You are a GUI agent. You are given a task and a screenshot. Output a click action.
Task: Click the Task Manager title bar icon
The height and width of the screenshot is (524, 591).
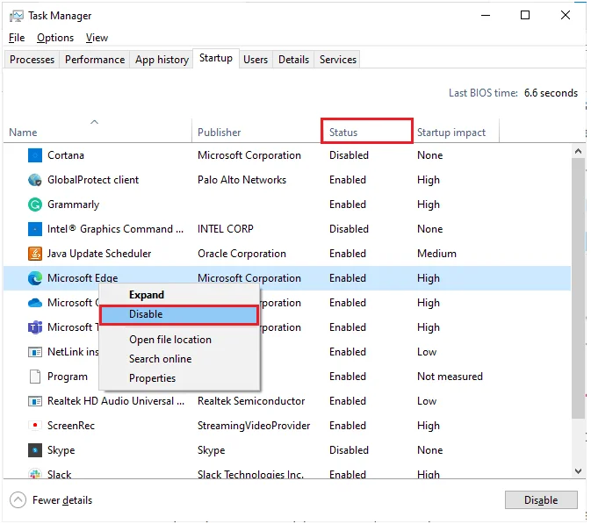pos(16,16)
